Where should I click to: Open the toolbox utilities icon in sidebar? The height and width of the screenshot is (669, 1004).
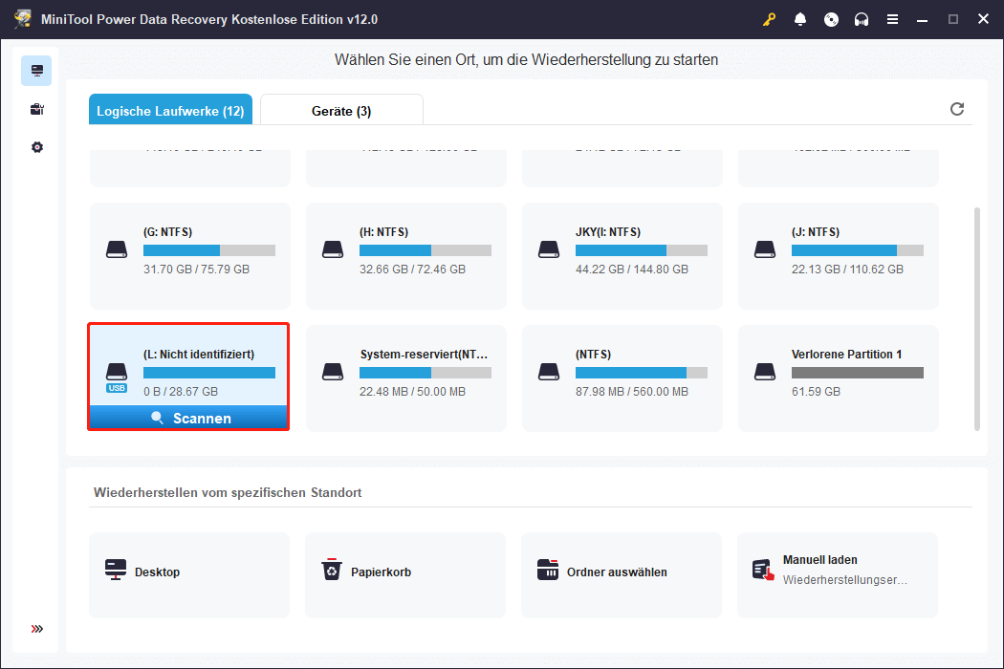coord(37,109)
